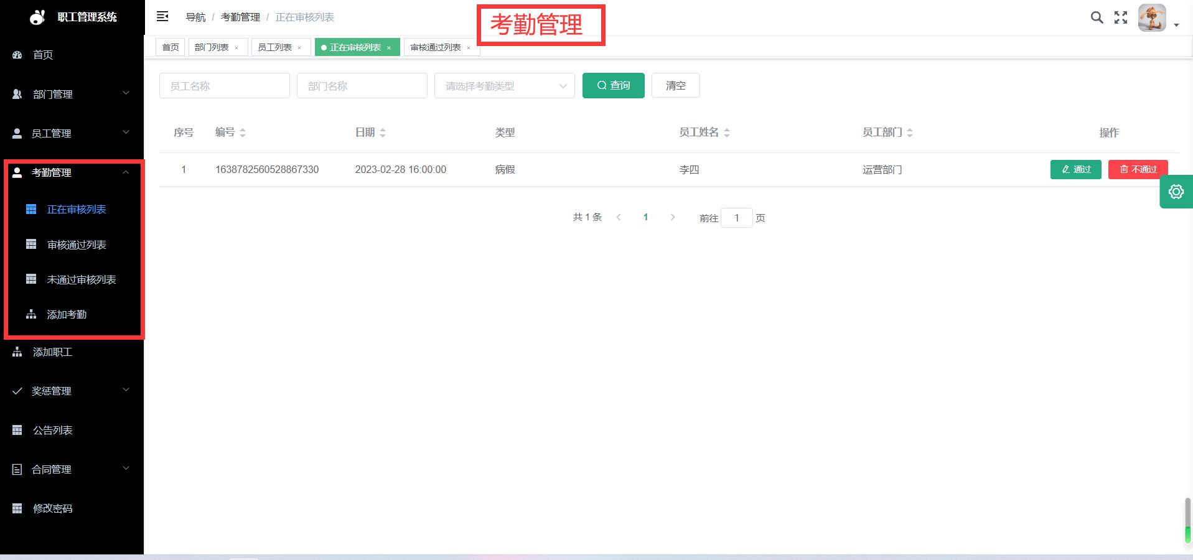Collapse the 考勤管理 submenu chevron
Screen dimensions: 1193x560
pyautogui.click(x=126, y=172)
